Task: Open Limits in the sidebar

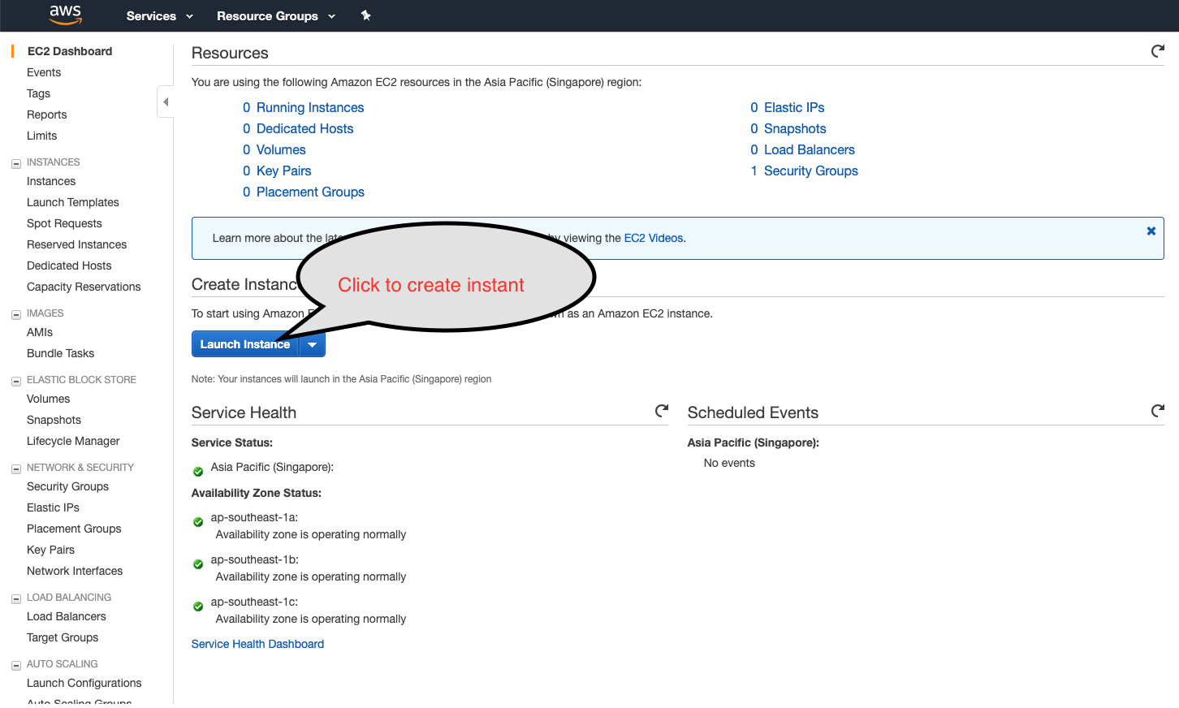Action: tap(42, 136)
